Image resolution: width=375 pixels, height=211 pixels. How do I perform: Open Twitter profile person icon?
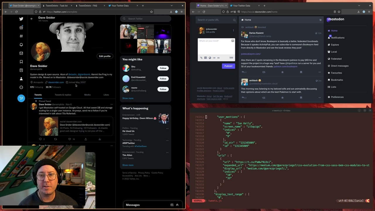pyautogui.click(x=21, y=79)
